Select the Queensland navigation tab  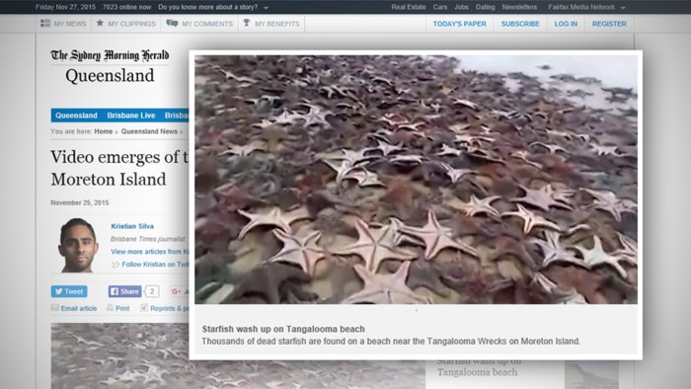[76, 116]
